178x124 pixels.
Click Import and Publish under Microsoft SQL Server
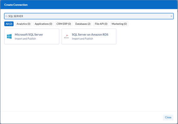pyautogui.click(x=25, y=39)
